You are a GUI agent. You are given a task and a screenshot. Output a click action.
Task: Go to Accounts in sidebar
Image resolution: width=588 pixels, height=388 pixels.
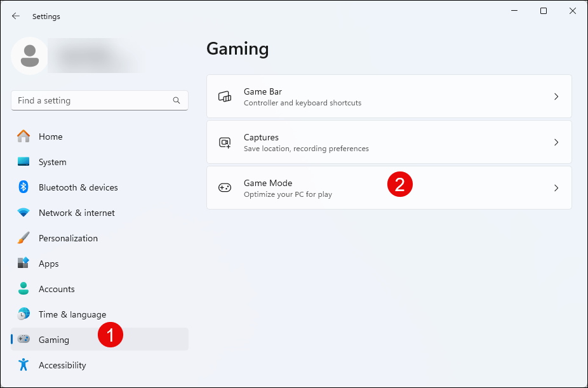point(57,289)
